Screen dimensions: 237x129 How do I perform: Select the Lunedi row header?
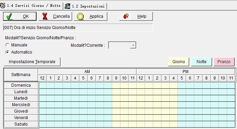21,92
